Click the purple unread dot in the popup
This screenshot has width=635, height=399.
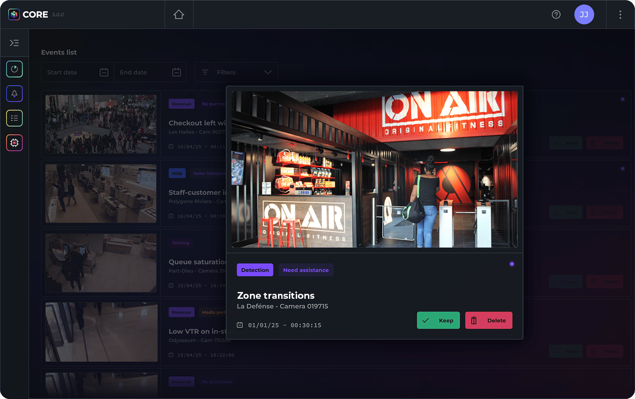point(512,264)
